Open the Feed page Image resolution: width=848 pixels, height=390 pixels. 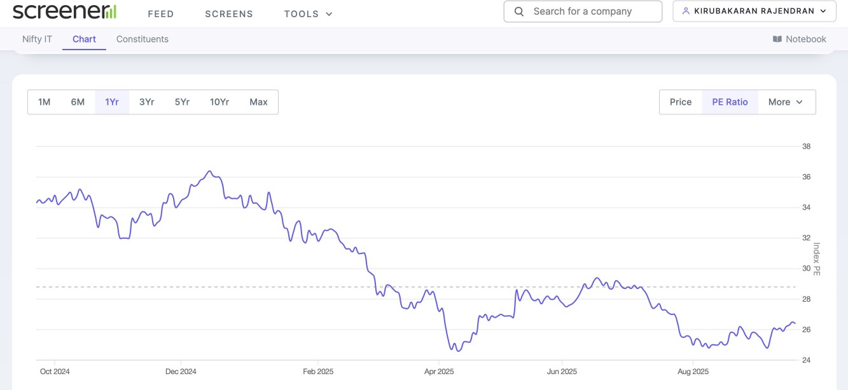pos(160,14)
